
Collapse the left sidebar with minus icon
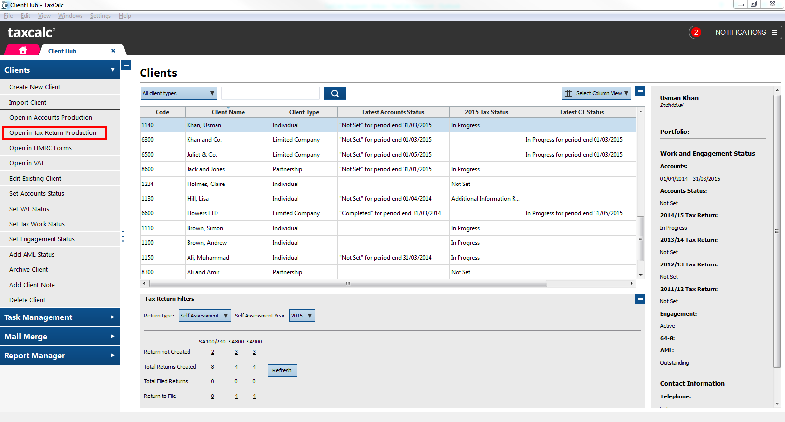coord(126,65)
